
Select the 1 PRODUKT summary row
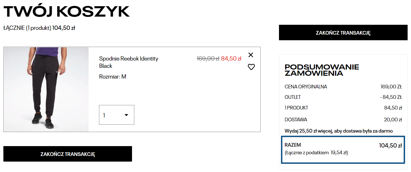[343, 108]
